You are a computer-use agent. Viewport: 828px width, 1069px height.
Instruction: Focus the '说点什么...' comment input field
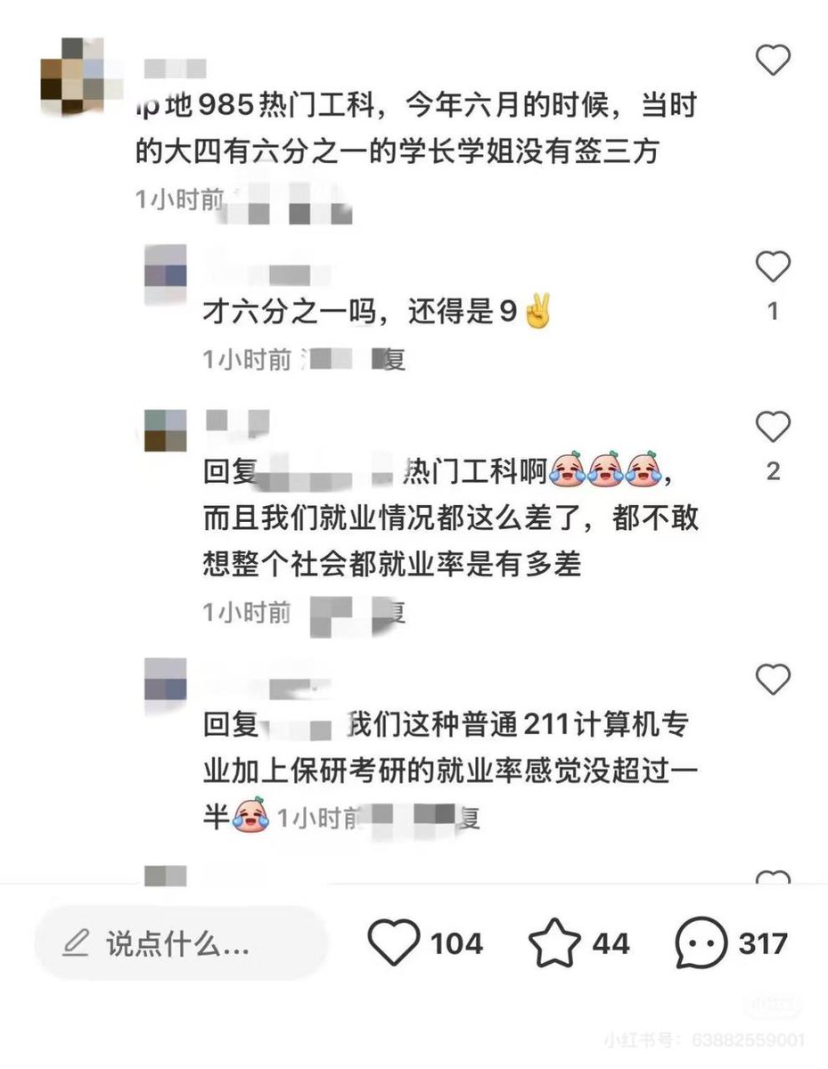pyautogui.click(x=181, y=943)
